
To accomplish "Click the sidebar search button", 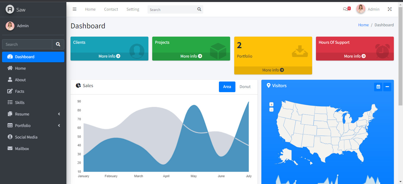I will [58, 44].
